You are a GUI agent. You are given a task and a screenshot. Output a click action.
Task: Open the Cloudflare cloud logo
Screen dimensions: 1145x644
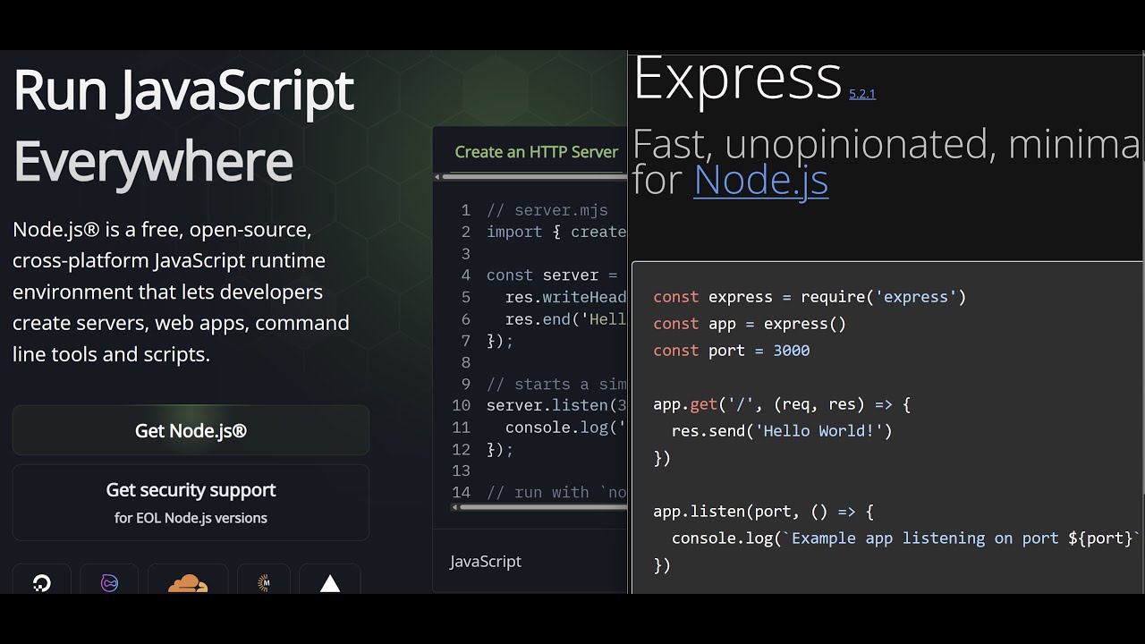[187, 582]
